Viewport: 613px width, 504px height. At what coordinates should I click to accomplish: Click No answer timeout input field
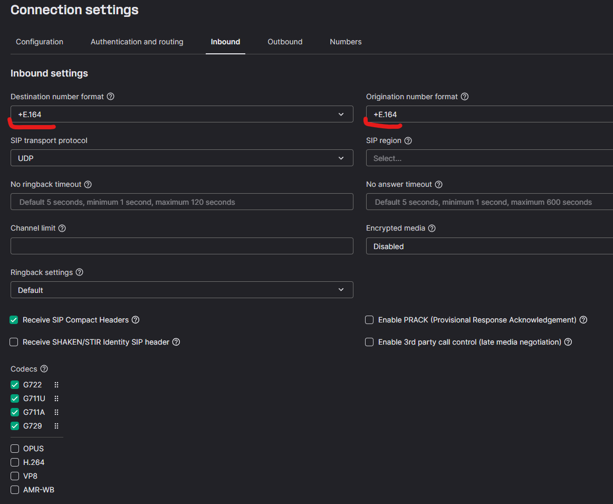click(x=490, y=202)
